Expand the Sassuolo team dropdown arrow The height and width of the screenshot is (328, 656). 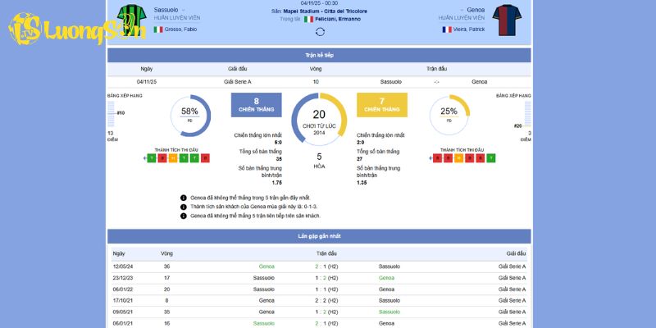click(x=183, y=9)
